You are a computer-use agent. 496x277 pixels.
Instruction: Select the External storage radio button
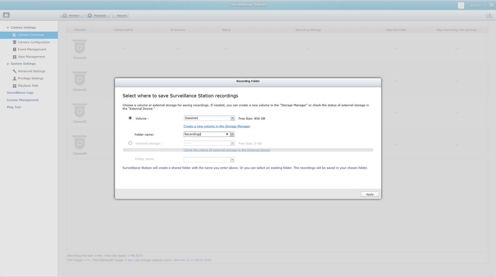130,143
